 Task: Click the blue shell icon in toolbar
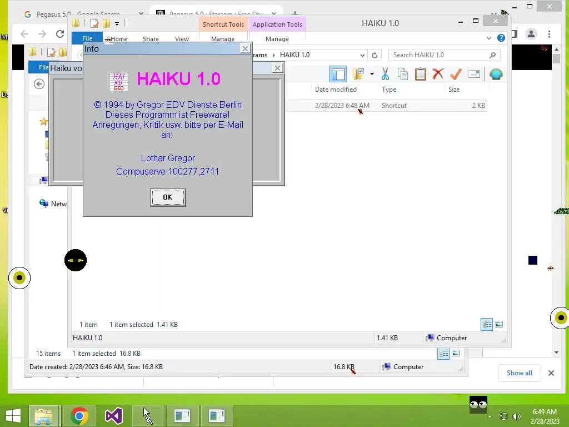496,74
